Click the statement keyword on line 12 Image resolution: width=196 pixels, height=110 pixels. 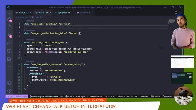tap(33, 68)
